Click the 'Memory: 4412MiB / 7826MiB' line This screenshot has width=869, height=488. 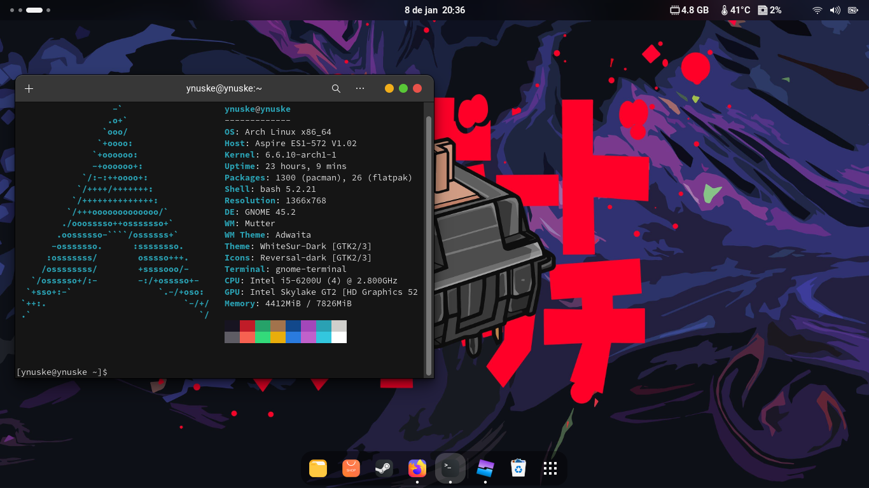288,303
